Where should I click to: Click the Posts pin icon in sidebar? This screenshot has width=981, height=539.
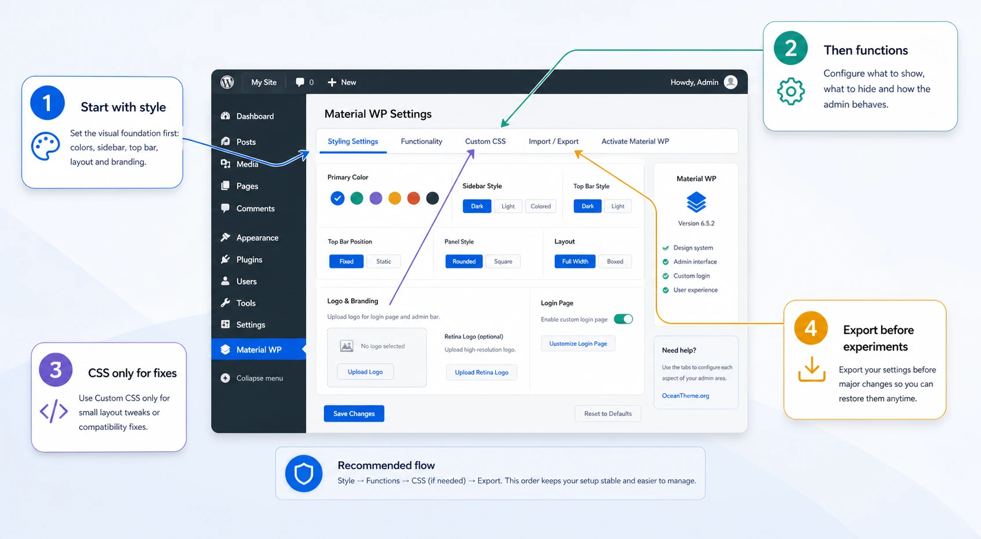pyautogui.click(x=226, y=142)
